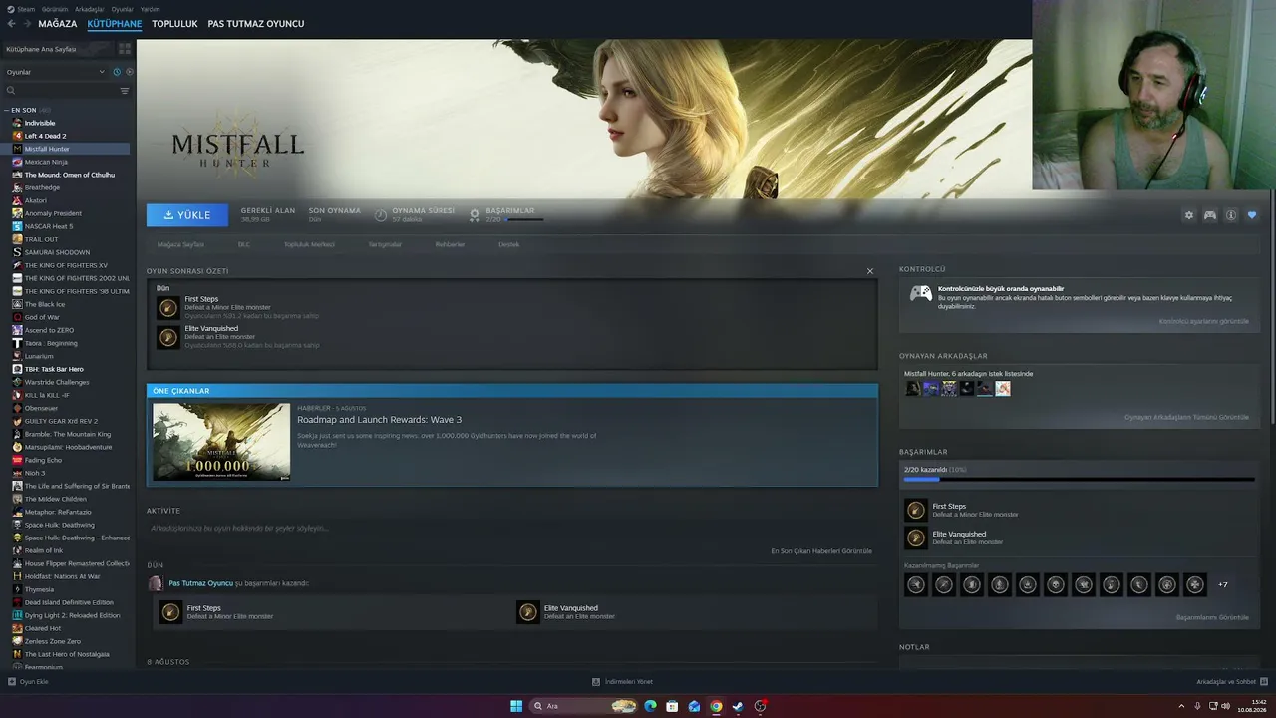The width and height of the screenshot is (1276, 718).
Task: Toggle the favorite heart icon
Action: click(x=1252, y=215)
